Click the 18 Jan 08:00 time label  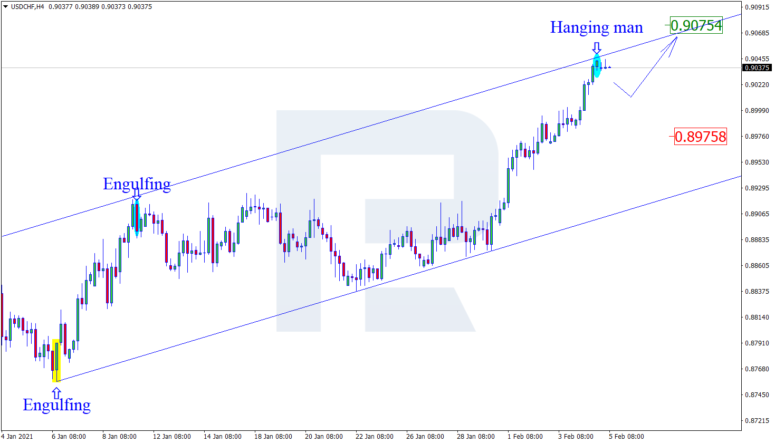[x=273, y=437]
